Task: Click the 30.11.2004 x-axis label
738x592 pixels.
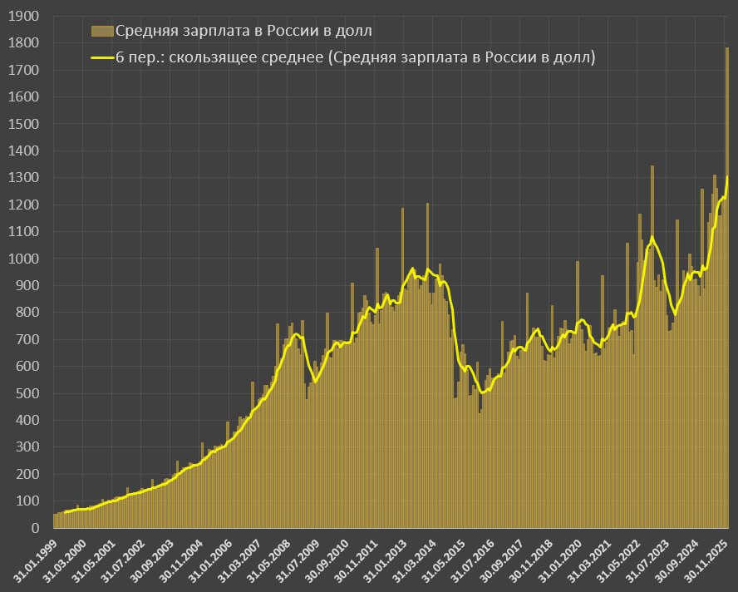Action: (x=180, y=560)
